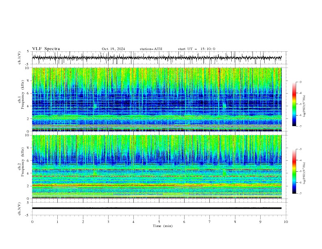Click the time-axis tick label "2"

[x=83, y=222]
